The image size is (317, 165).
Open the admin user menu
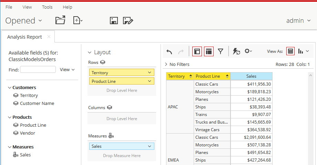tap(299, 21)
